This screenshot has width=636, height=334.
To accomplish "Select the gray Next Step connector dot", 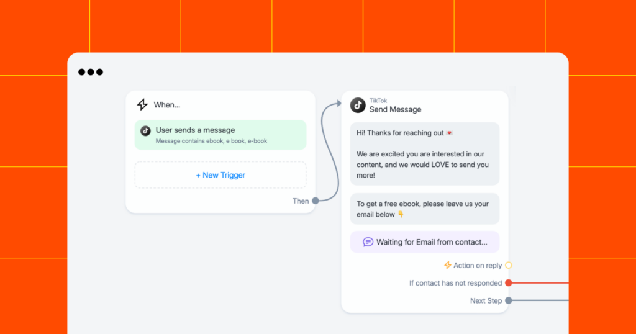I will pos(509,300).
